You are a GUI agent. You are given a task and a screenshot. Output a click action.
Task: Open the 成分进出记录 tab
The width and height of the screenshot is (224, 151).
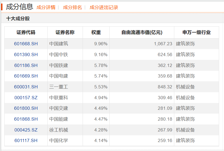[x=104, y=8]
